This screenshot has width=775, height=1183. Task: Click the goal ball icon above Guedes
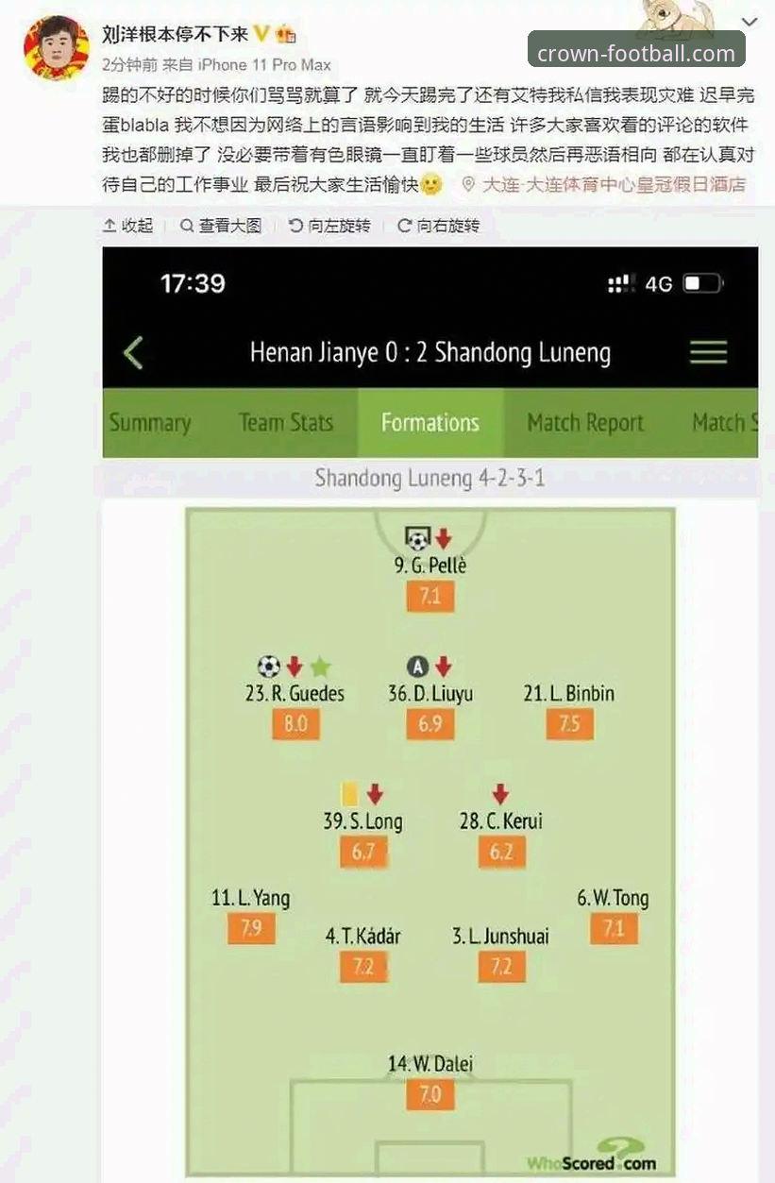point(269,667)
